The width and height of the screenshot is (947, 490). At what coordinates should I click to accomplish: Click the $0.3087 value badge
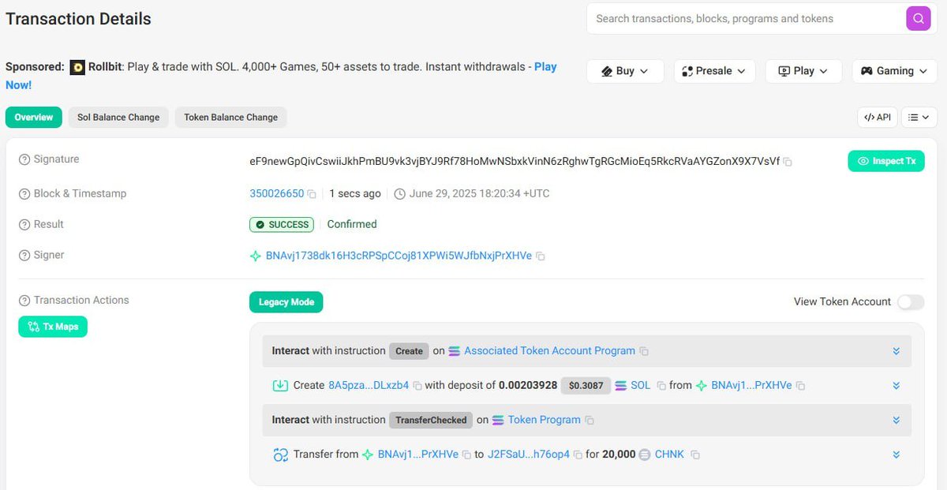pos(586,386)
